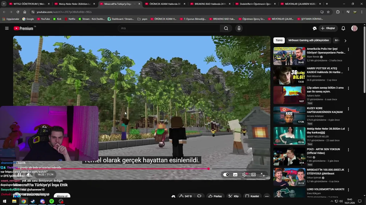Show next filter chips with right chevron
The width and height of the screenshot is (366, 205).
point(345,41)
